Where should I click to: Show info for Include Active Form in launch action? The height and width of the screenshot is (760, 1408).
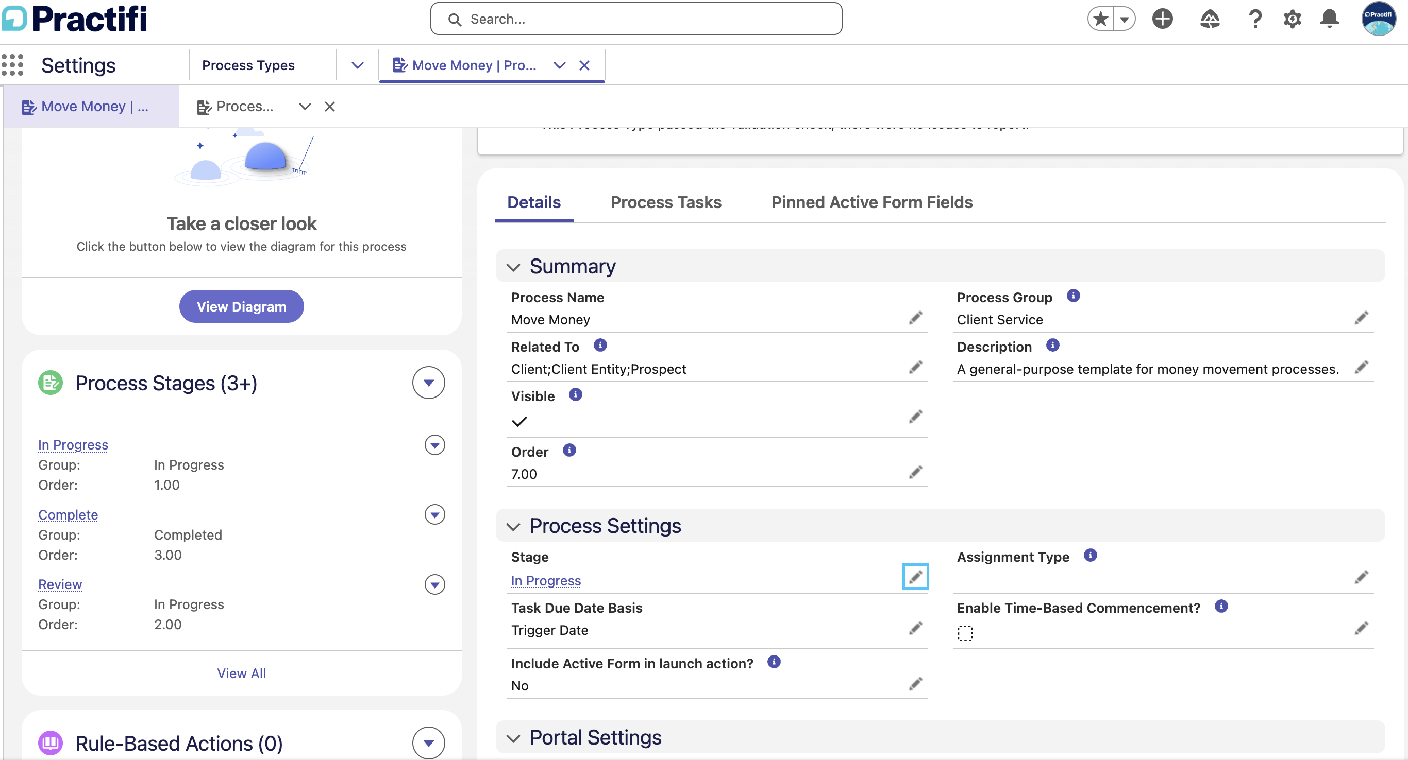pyautogui.click(x=774, y=662)
